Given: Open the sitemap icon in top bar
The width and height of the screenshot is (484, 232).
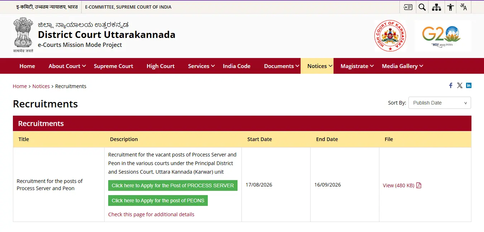Looking at the screenshot, I should 436,7.
